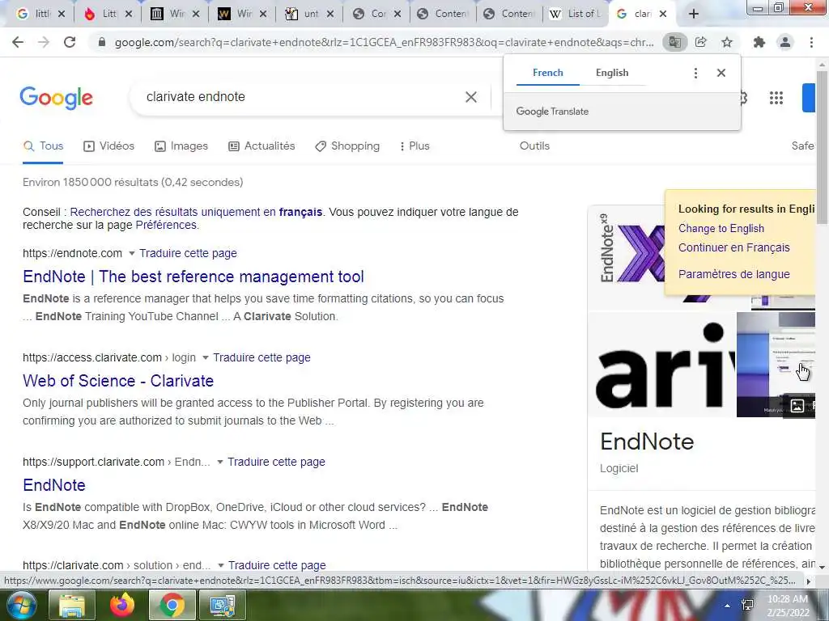The height and width of the screenshot is (621, 829).
Task: Open Paramètres de langue
Action: tap(733, 275)
